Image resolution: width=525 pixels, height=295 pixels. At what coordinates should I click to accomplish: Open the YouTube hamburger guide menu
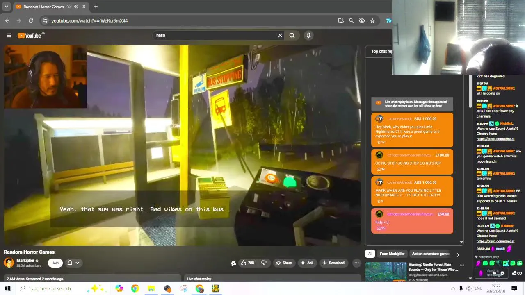pos(9,35)
